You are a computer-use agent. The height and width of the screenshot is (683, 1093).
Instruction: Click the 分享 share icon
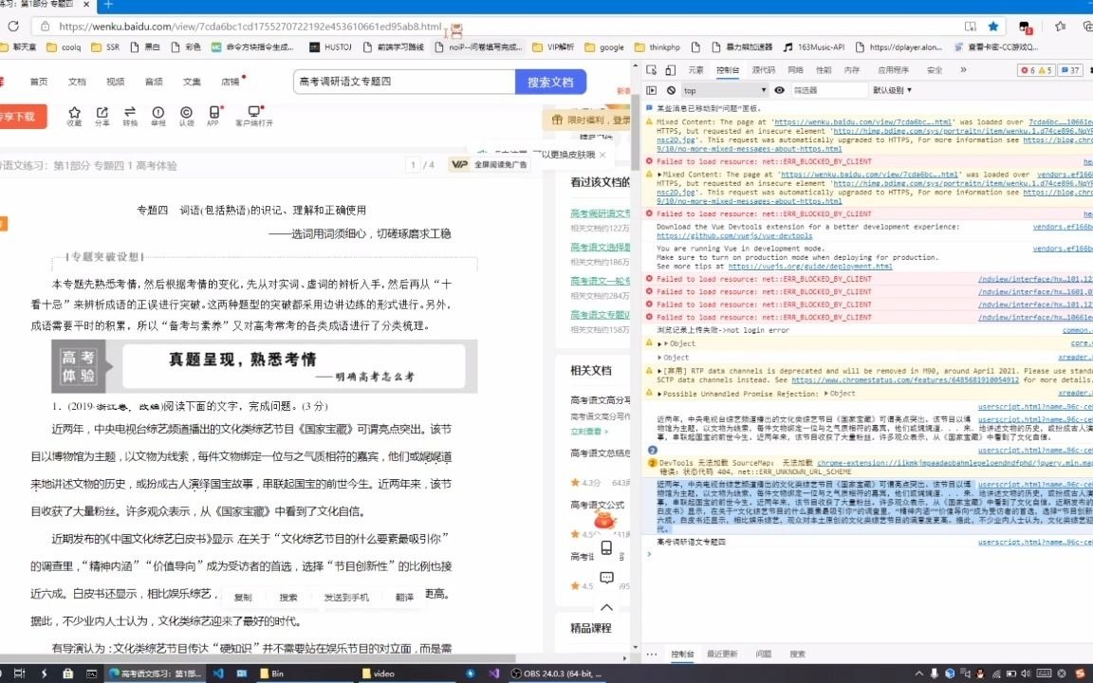(x=102, y=113)
